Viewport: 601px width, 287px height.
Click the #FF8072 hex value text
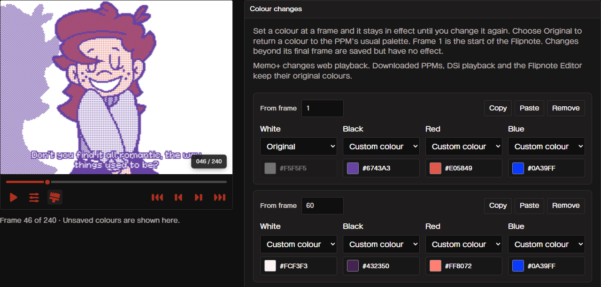[458, 266]
